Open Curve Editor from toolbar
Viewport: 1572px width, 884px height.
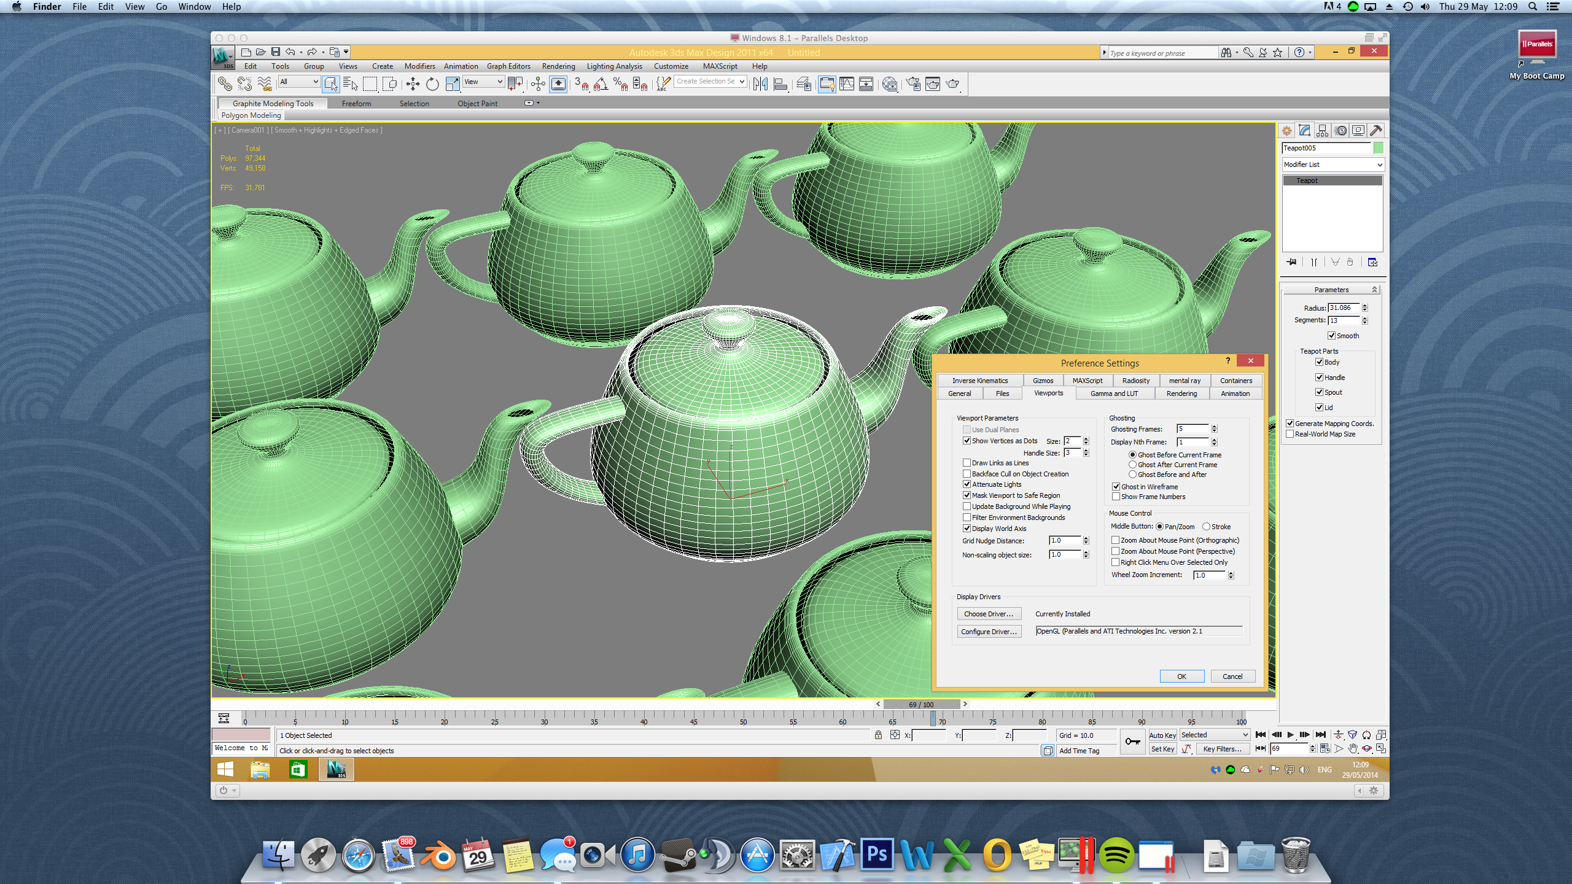(847, 83)
